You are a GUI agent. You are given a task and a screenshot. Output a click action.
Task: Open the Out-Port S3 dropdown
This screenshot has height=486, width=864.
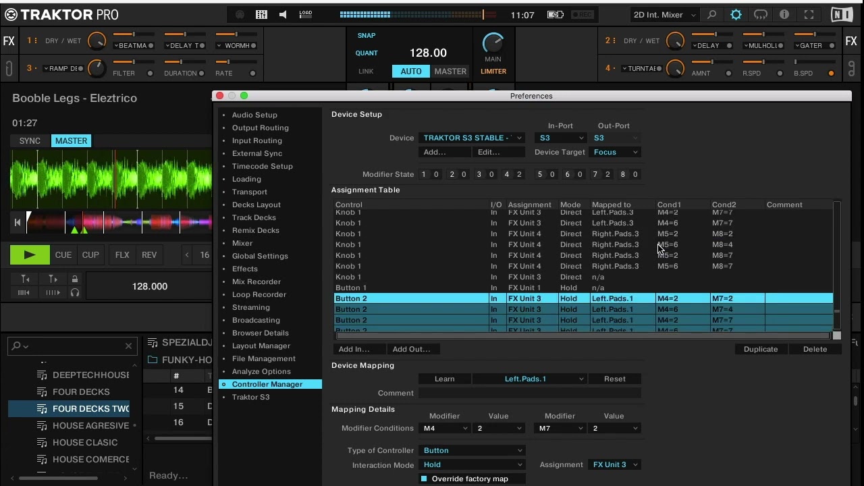615,138
